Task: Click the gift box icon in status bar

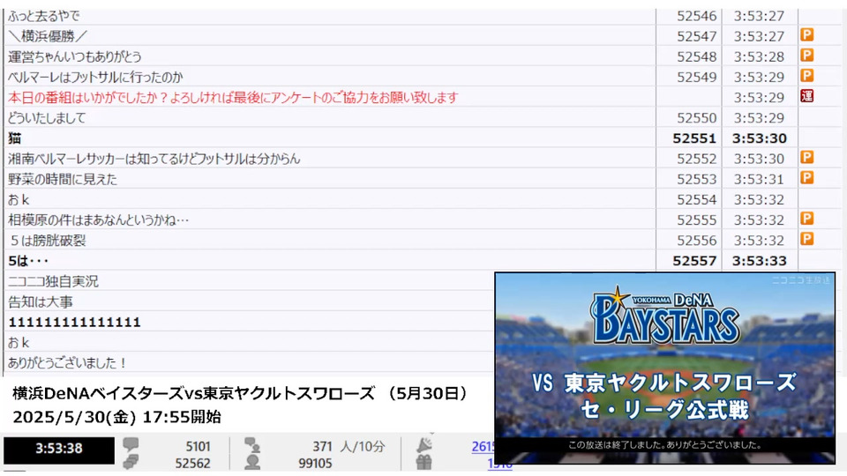Action: pyautogui.click(x=424, y=463)
